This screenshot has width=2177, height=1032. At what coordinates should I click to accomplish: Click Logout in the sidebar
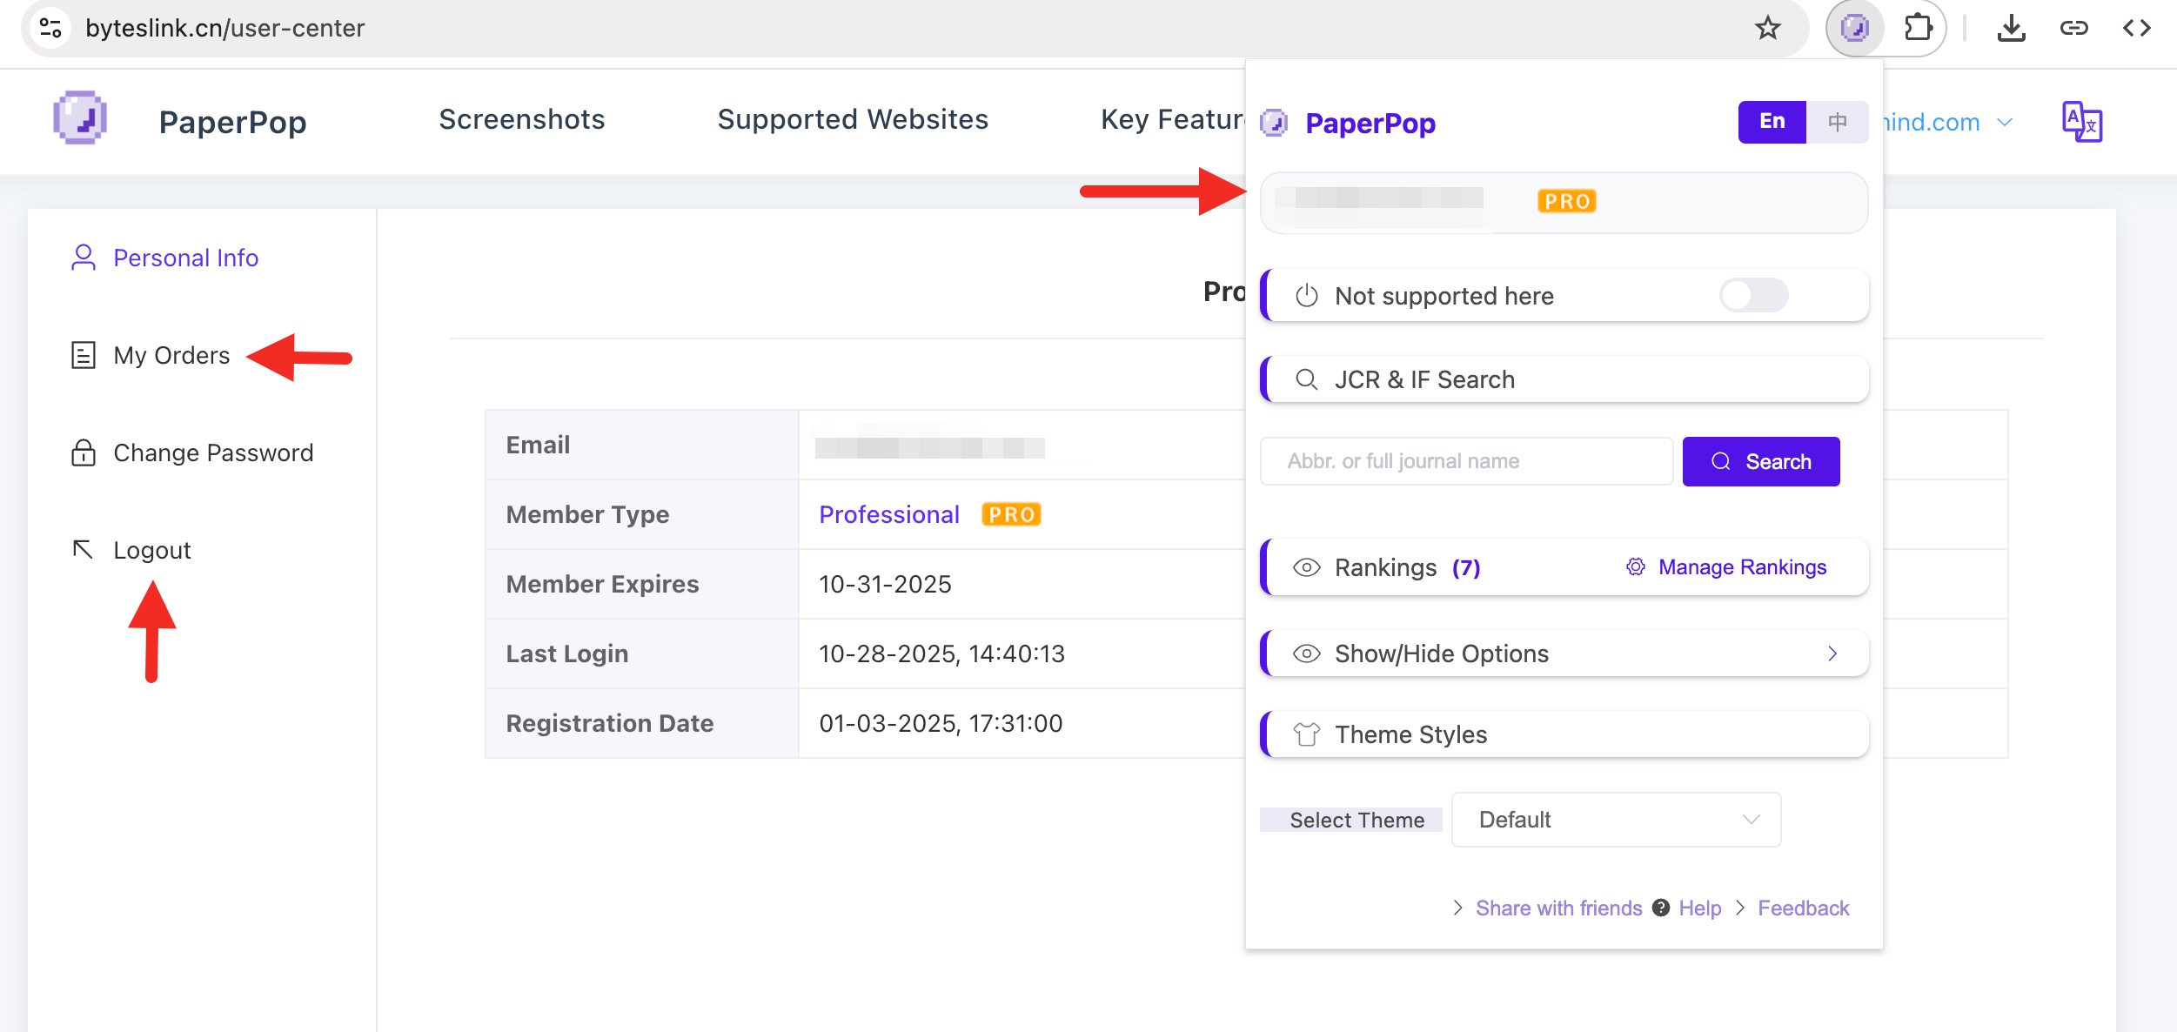tap(151, 550)
